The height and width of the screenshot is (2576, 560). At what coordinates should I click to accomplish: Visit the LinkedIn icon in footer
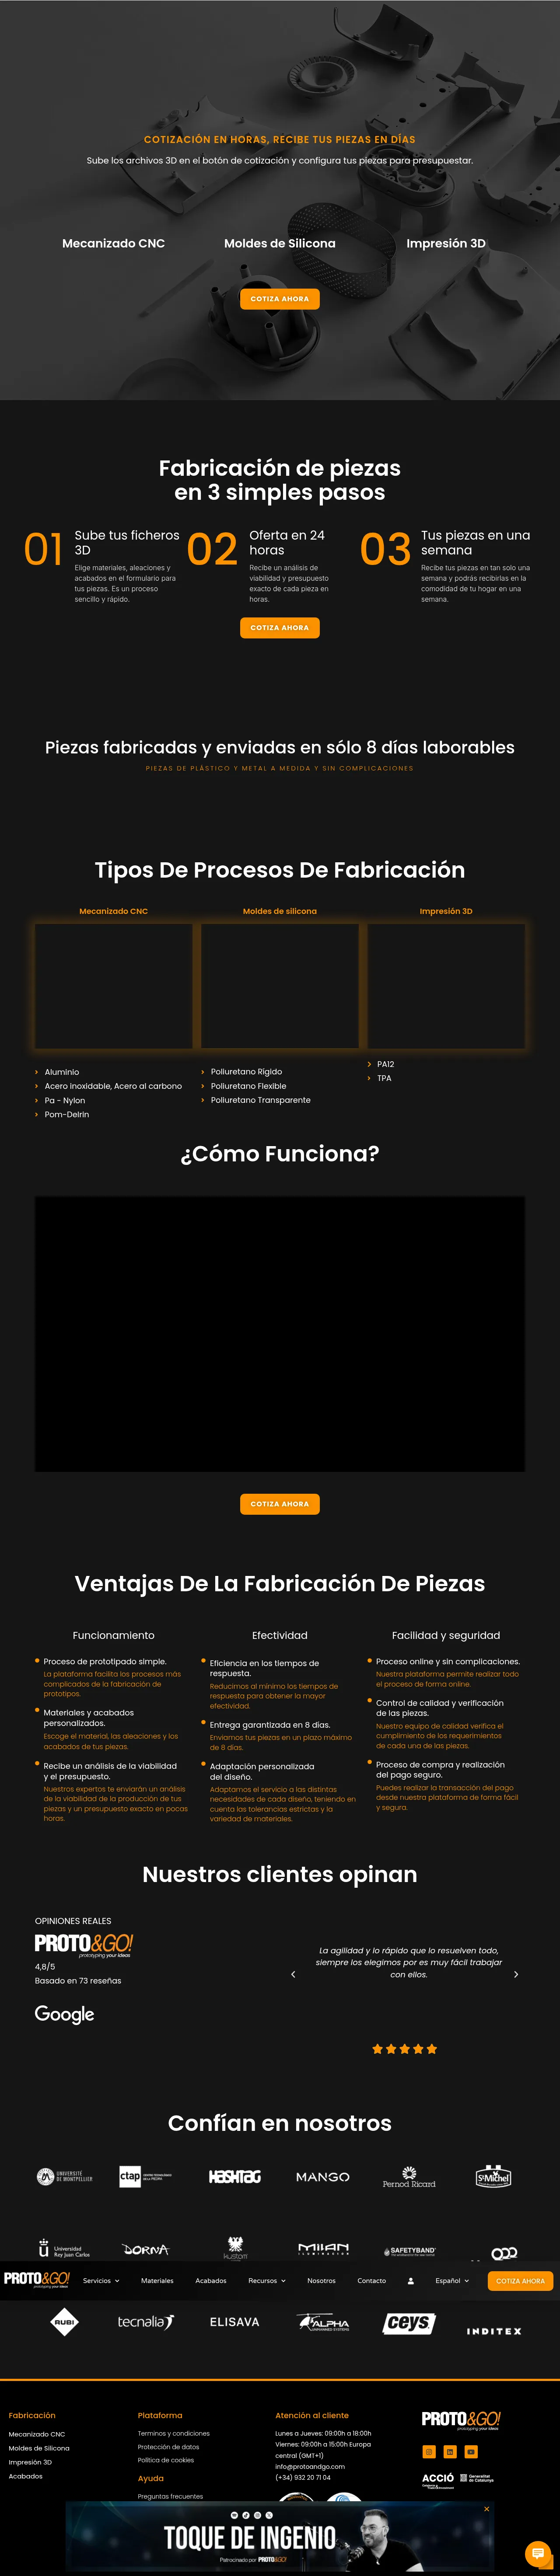point(450,2451)
